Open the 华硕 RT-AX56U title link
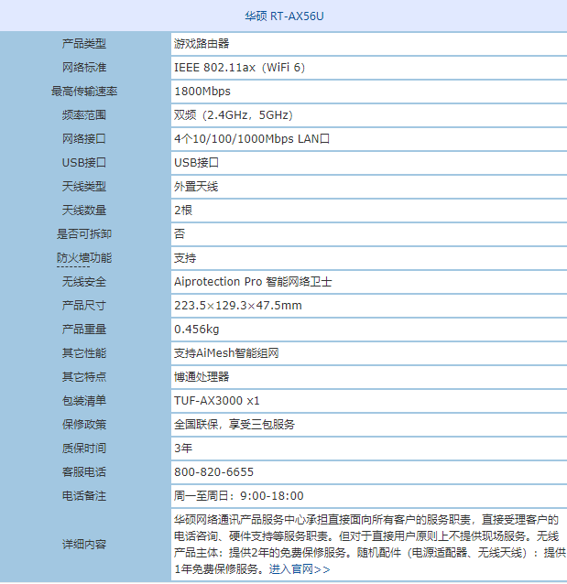 point(284,16)
